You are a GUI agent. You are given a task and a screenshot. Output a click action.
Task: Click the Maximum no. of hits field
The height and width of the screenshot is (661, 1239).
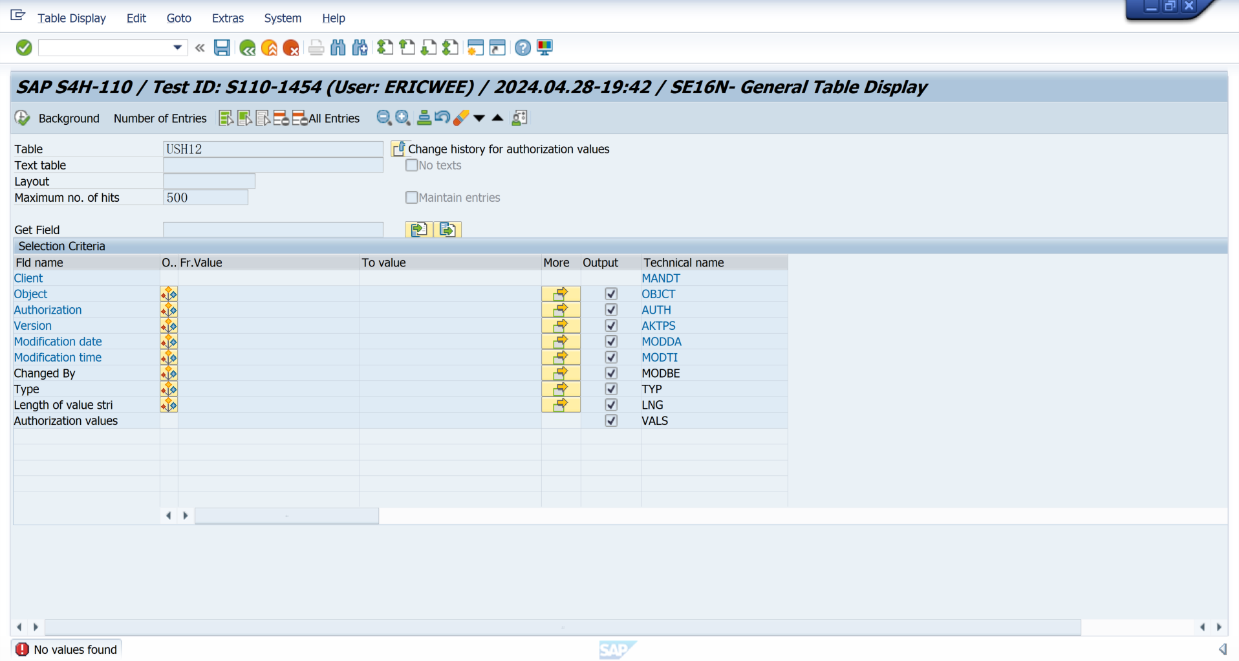point(206,198)
